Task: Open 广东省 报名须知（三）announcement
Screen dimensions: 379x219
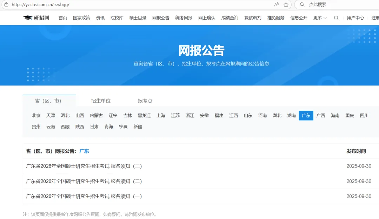Action: pyautogui.click(x=84, y=166)
